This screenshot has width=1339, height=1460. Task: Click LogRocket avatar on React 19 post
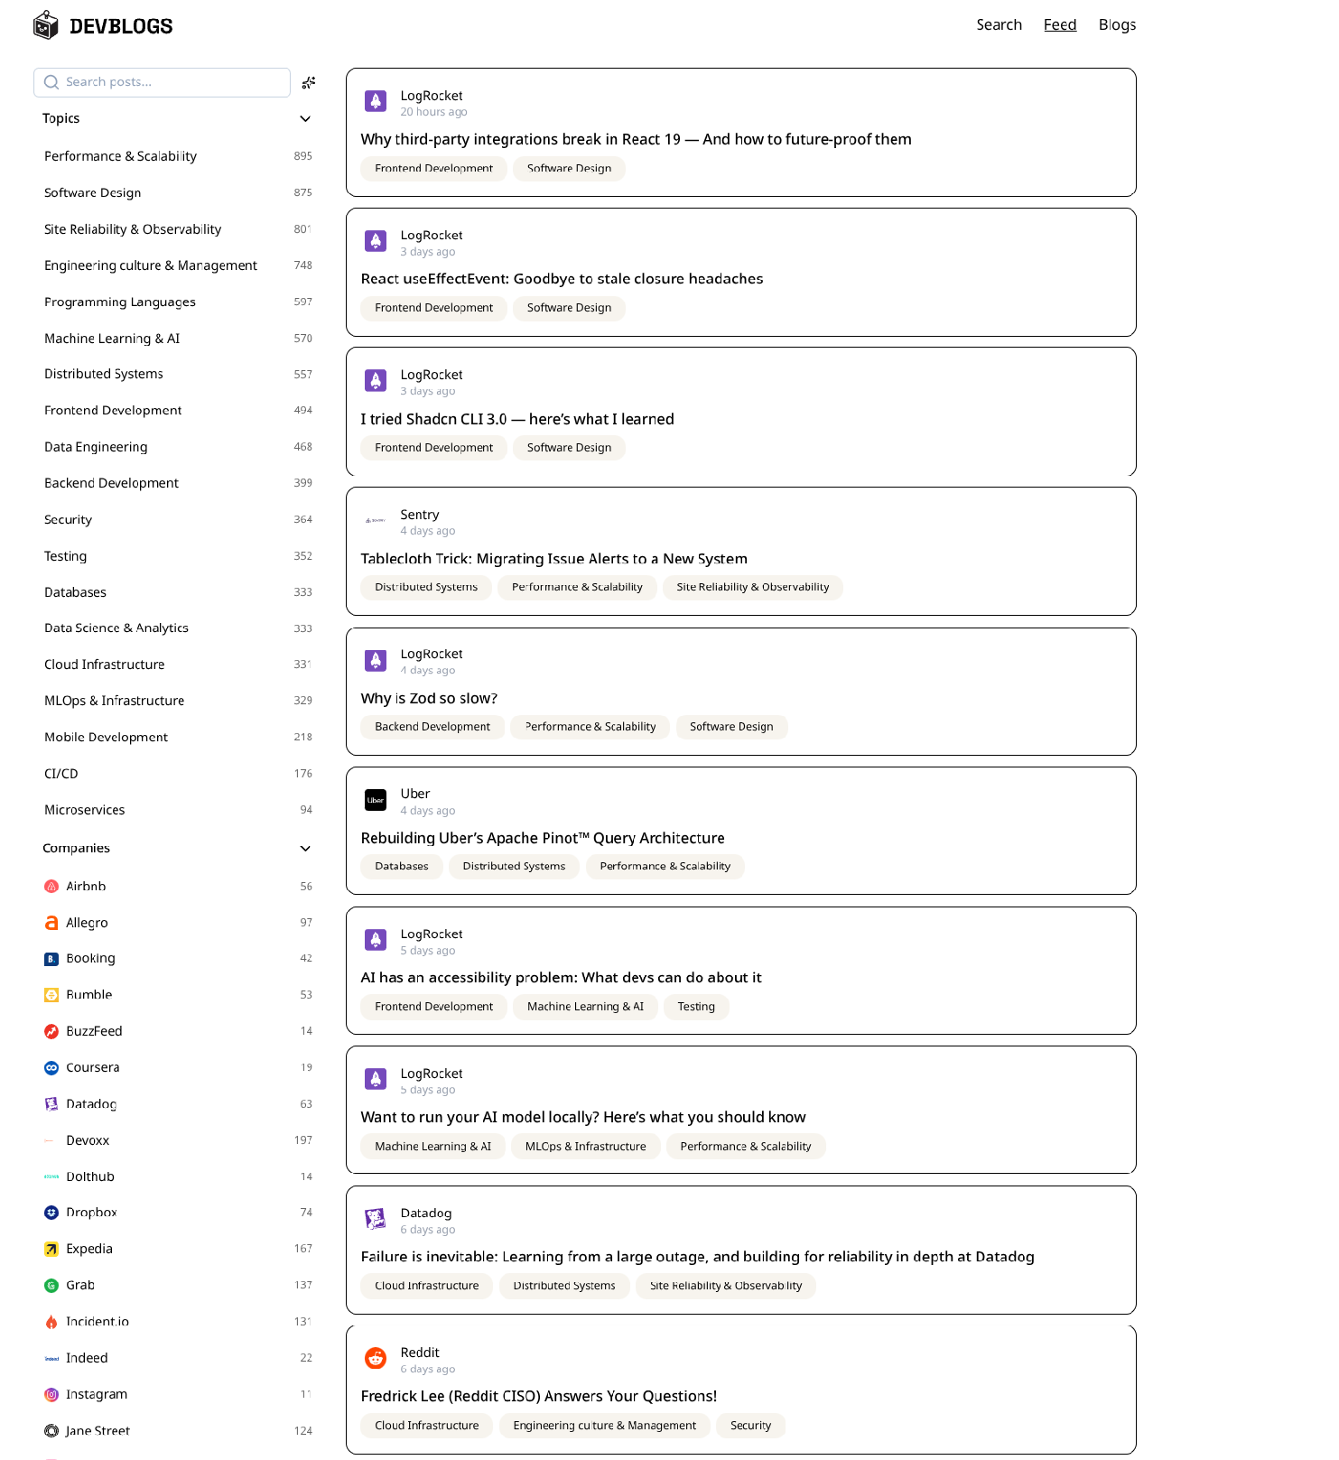tap(376, 101)
